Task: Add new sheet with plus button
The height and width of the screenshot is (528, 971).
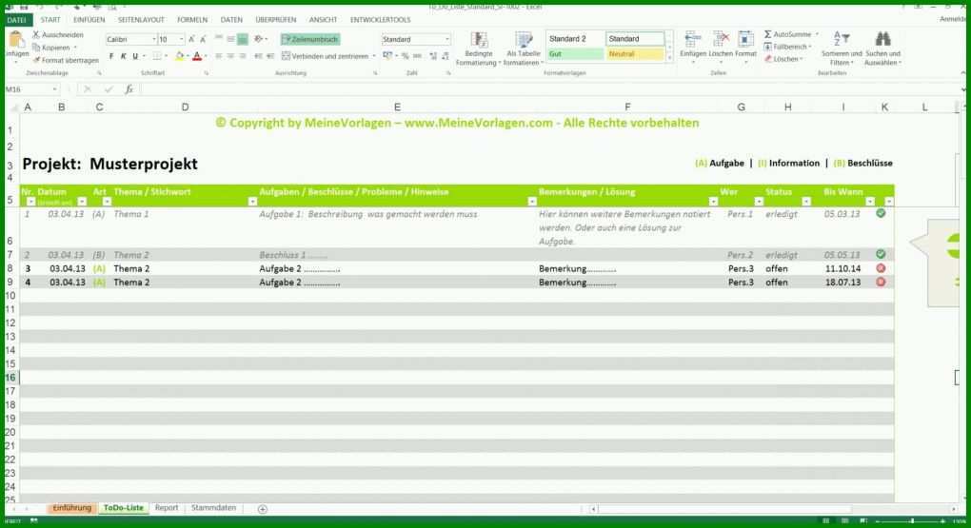Action: pyautogui.click(x=263, y=509)
